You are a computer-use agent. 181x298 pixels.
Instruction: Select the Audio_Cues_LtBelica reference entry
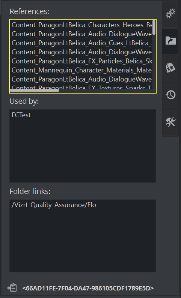click(82, 43)
